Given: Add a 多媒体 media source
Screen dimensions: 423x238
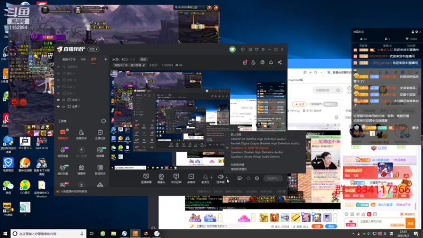Looking at the screenshot, I should pyautogui.click(x=191, y=178).
